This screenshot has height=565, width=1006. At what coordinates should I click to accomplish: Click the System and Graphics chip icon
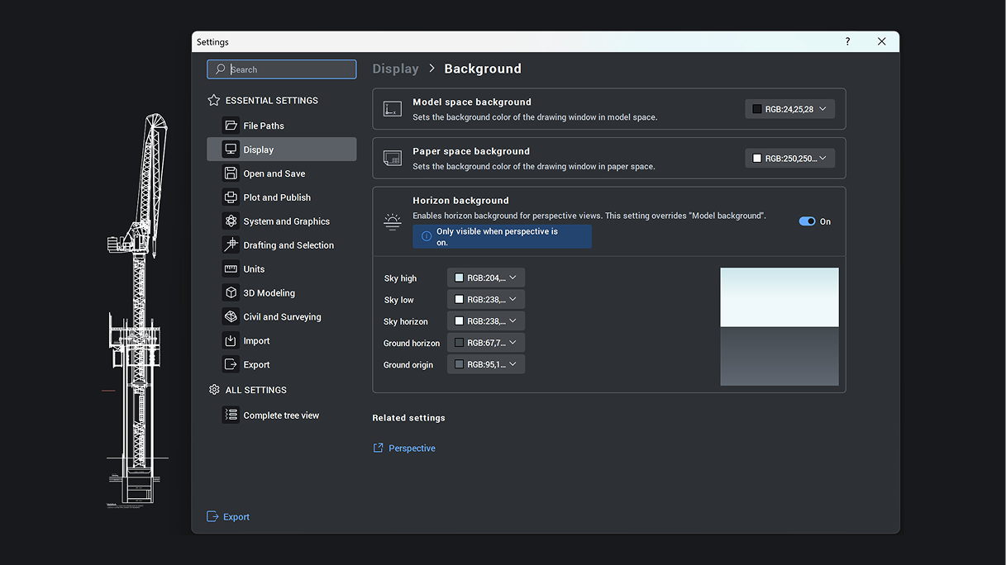point(231,221)
